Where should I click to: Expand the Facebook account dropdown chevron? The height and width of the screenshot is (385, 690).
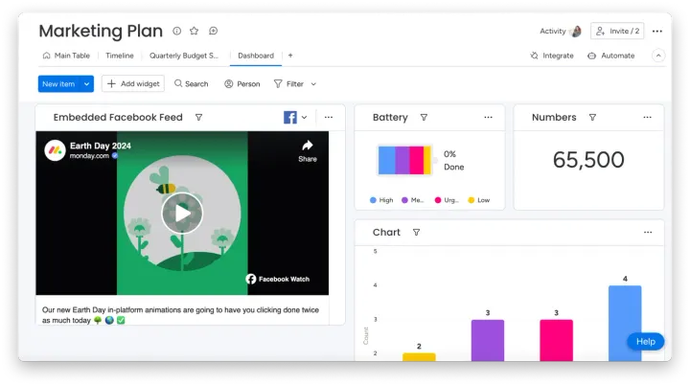pos(304,118)
